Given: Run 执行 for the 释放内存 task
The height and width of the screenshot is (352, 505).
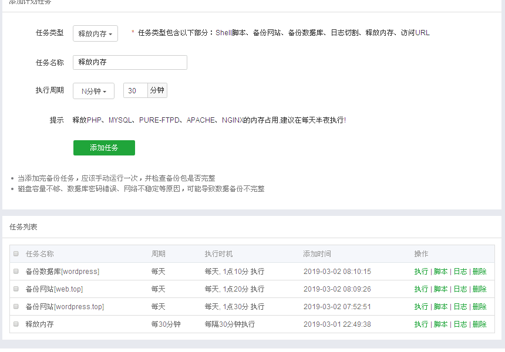Looking at the screenshot, I should pos(421,324).
